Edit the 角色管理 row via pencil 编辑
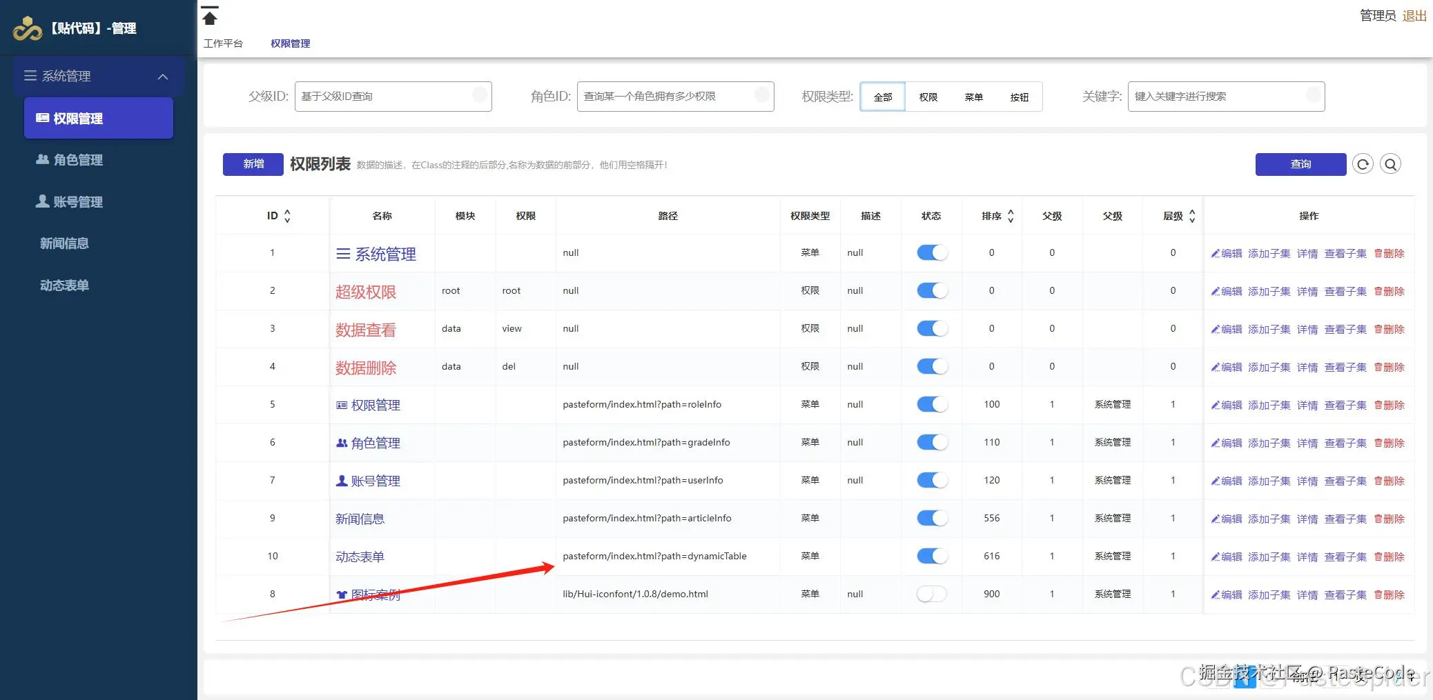 (1227, 443)
